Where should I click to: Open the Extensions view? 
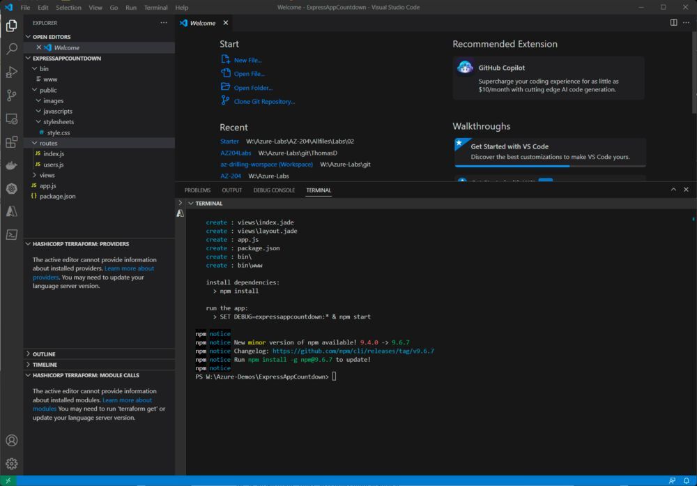pos(11,142)
